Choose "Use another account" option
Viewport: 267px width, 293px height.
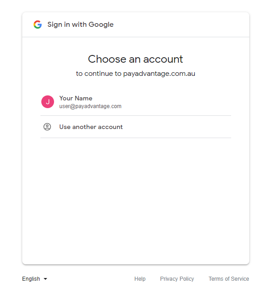click(x=136, y=127)
